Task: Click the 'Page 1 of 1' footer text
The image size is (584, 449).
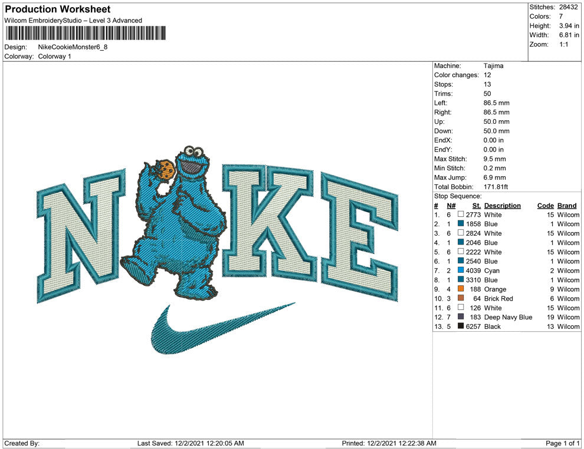Action: [562, 443]
